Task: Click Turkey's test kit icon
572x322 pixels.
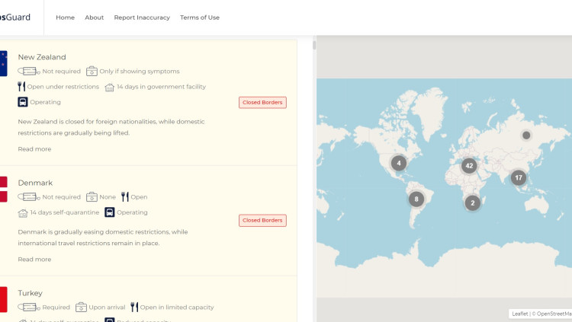Action: pos(81,308)
